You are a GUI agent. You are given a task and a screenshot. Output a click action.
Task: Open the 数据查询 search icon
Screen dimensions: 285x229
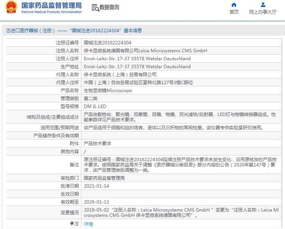(95, 8)
